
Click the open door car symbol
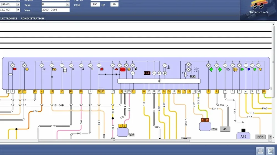click(65, 70)
